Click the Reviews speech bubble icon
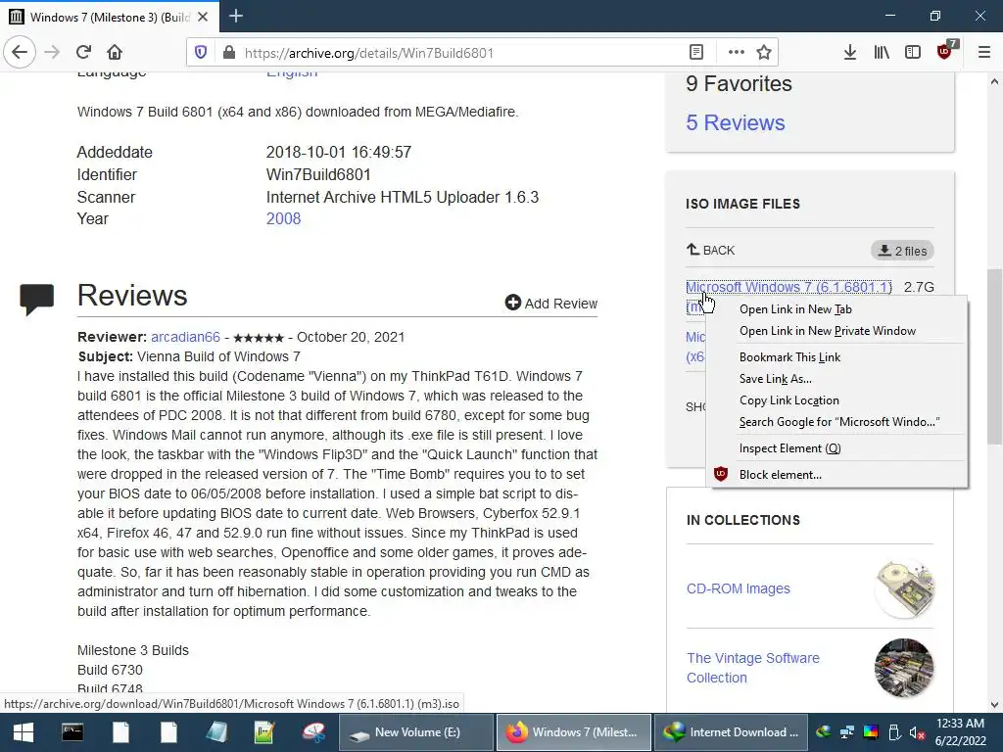The image size is (1003, 752). [37, 299]
